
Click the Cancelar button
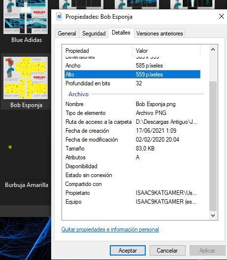167,251
